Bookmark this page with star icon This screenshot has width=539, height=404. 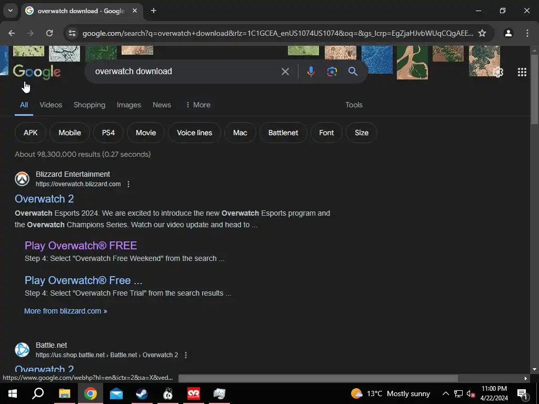(x=482, y=33)
